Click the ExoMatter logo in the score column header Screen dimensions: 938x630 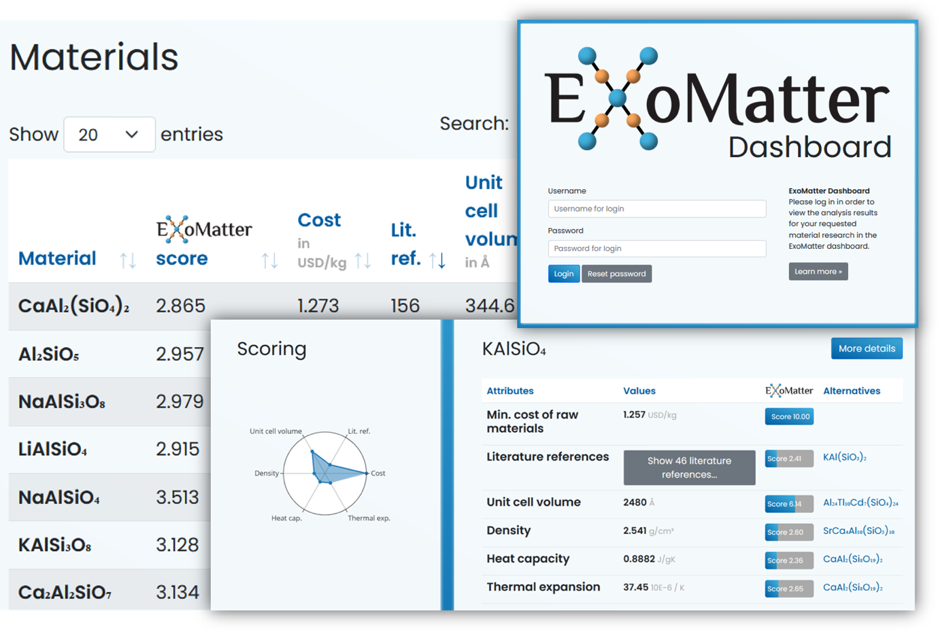(205, 229)
